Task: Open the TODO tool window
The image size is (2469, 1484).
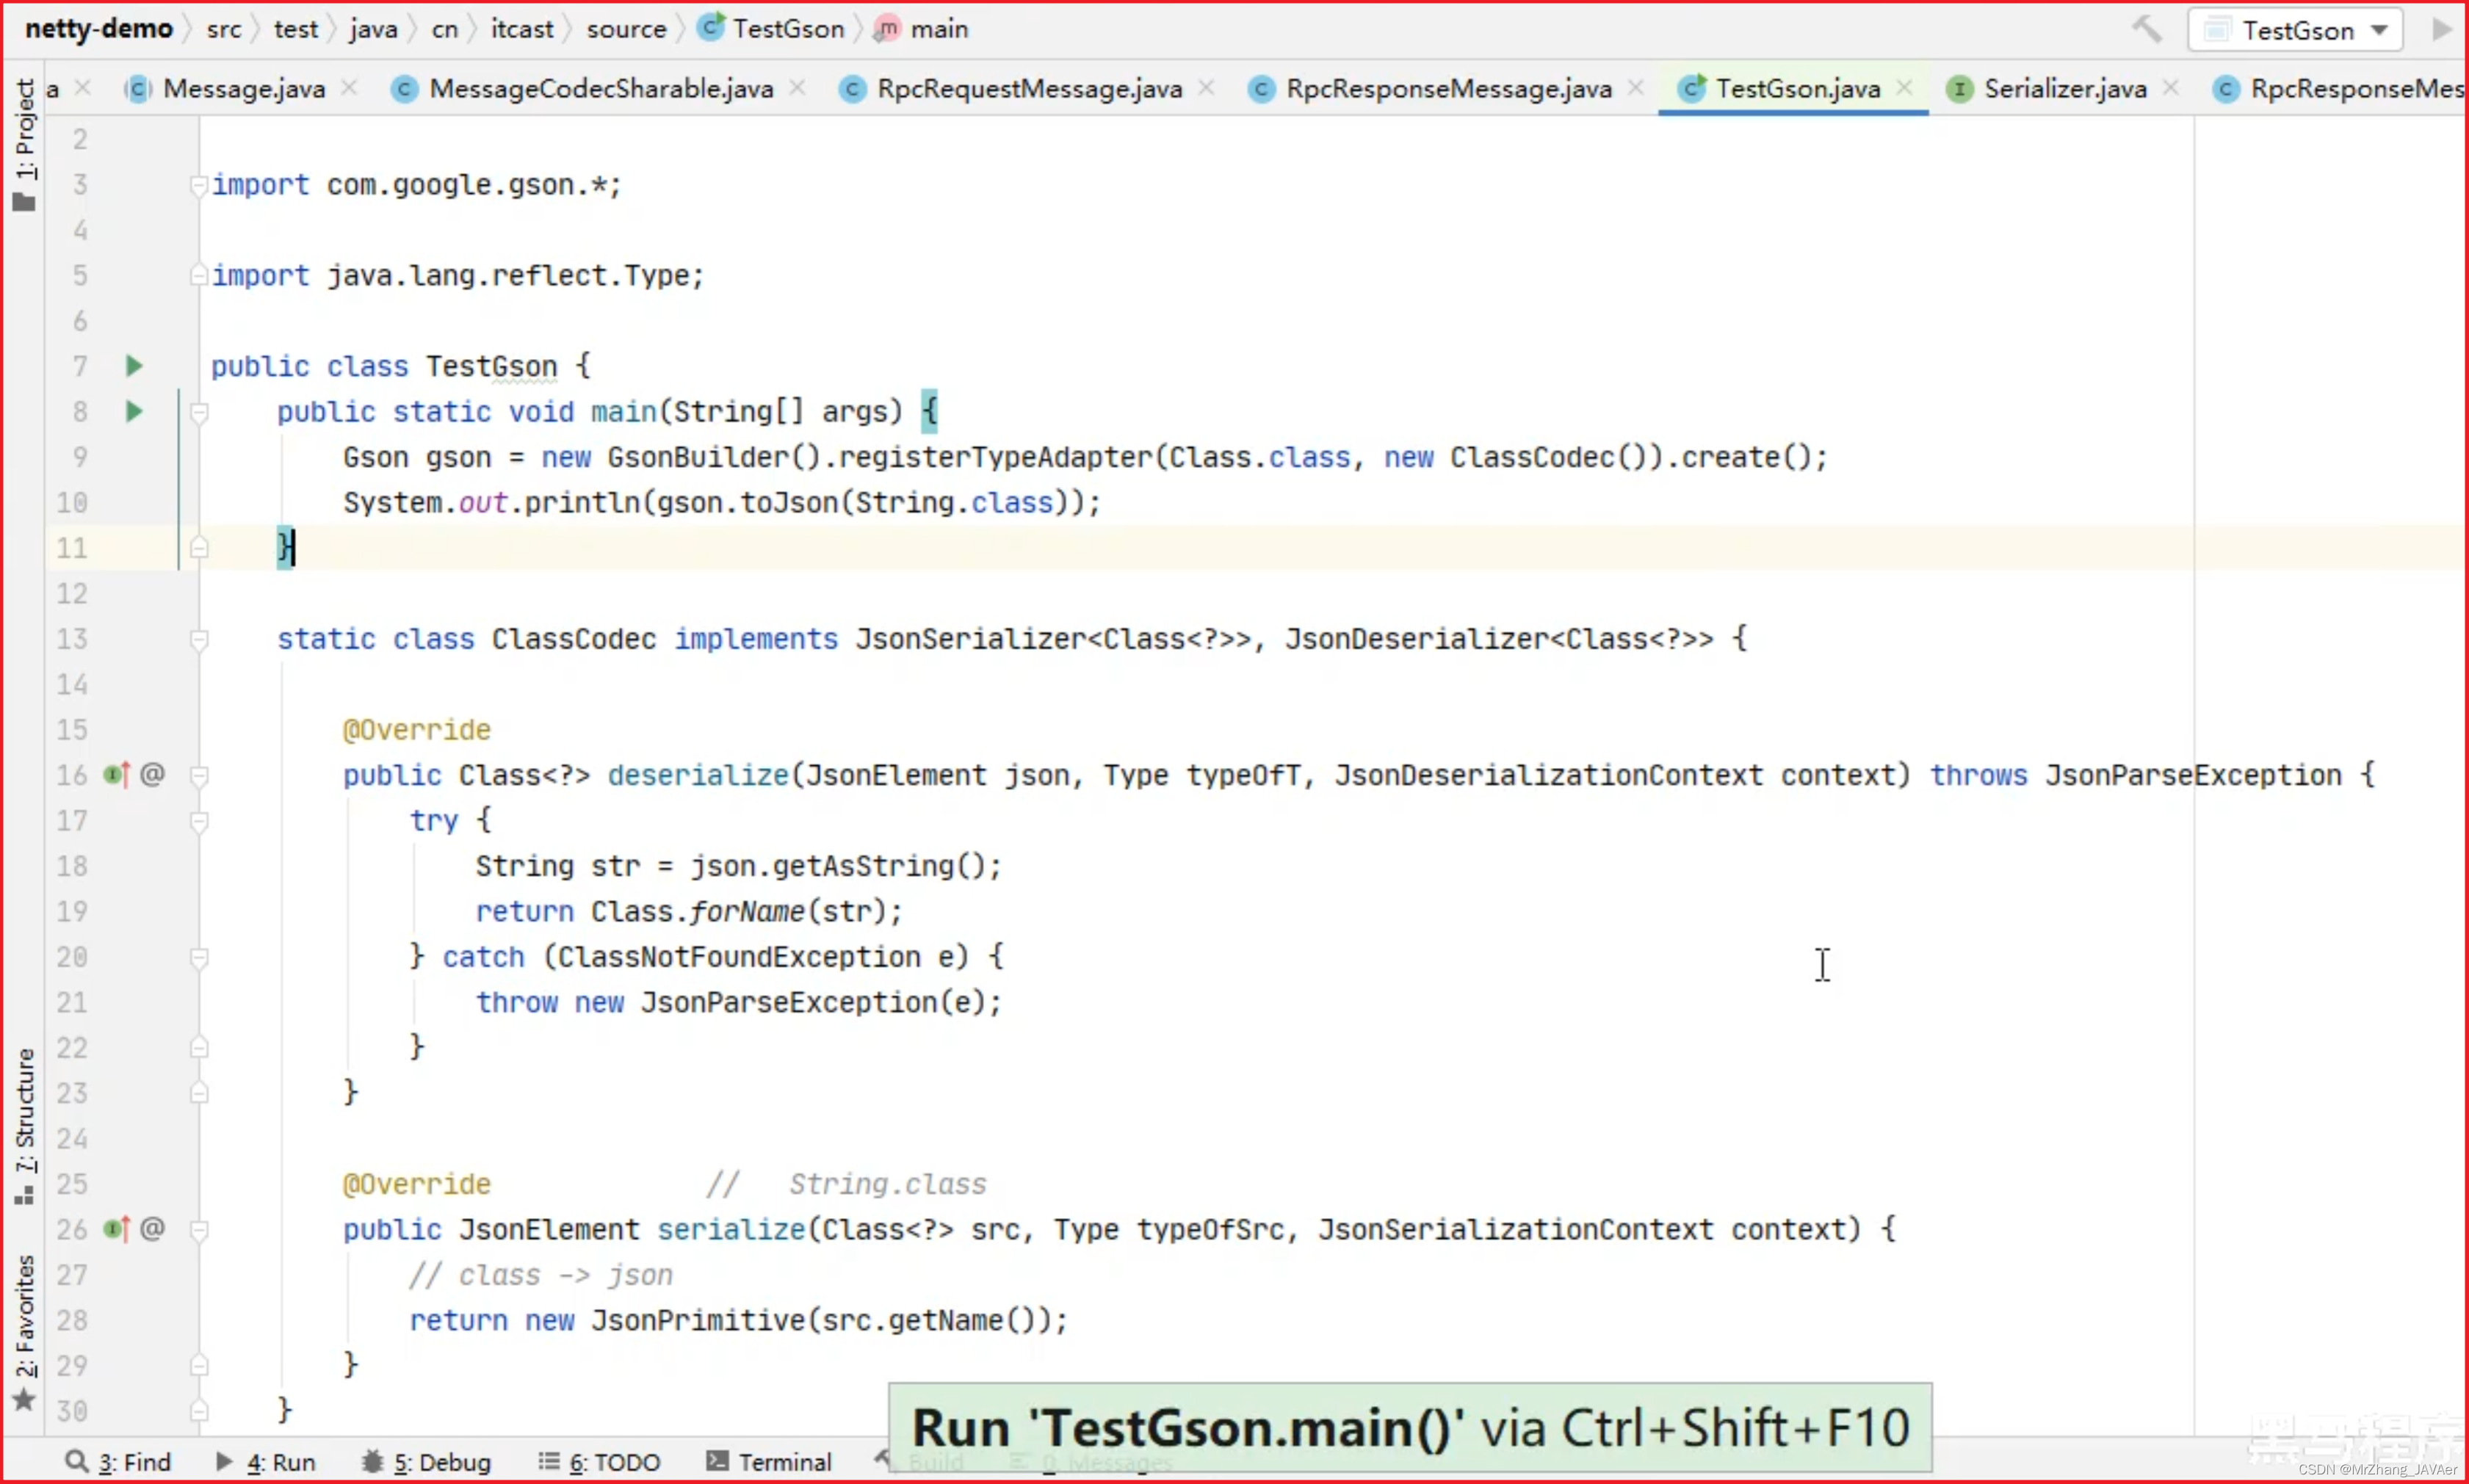Action: point(599,1462)
